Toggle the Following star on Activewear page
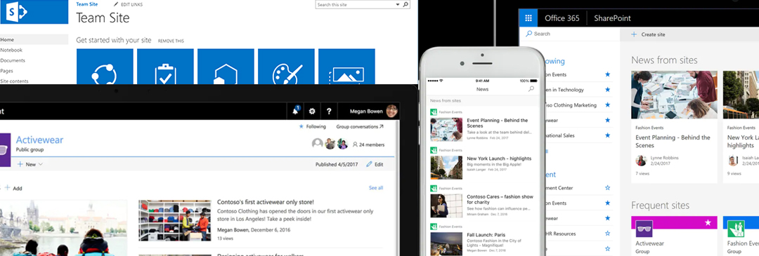The width and height of the screenshot is (759, 256). tap(301, 126)
